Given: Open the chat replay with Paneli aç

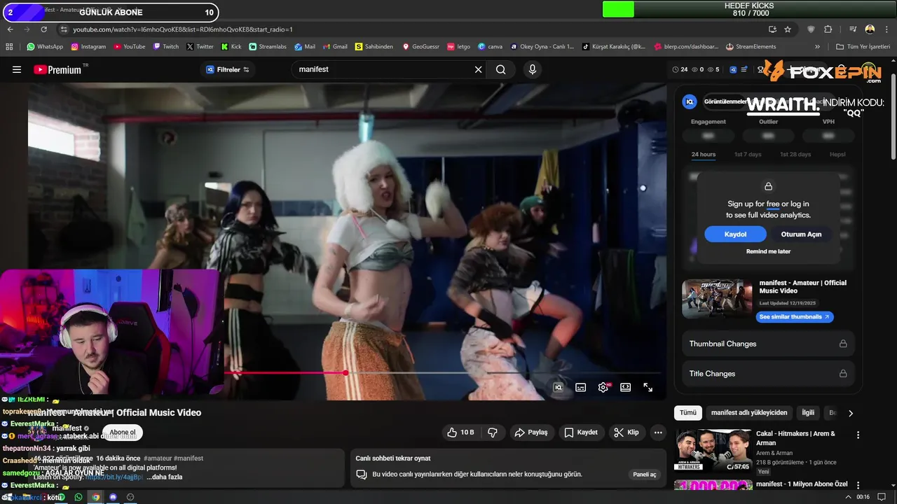Looking at the screenshot, I should tap(644, 475).
